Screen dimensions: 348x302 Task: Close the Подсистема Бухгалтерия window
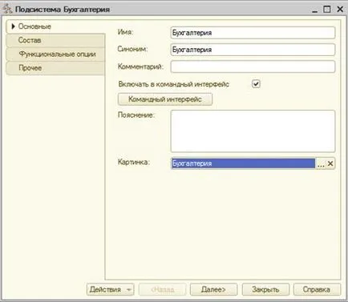click(340, 10)
